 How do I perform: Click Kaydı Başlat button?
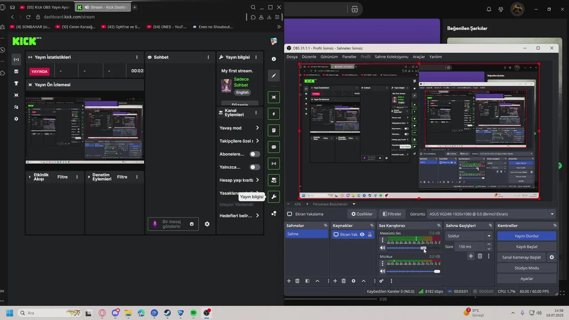[x=527, y=247]
